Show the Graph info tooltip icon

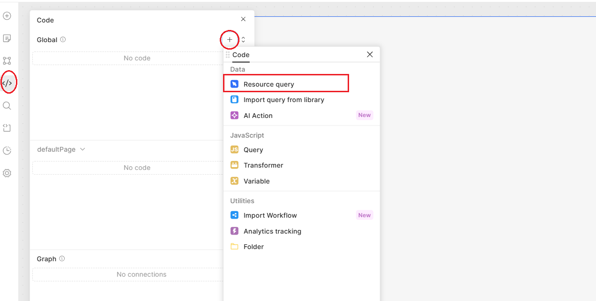coord(62,259)
